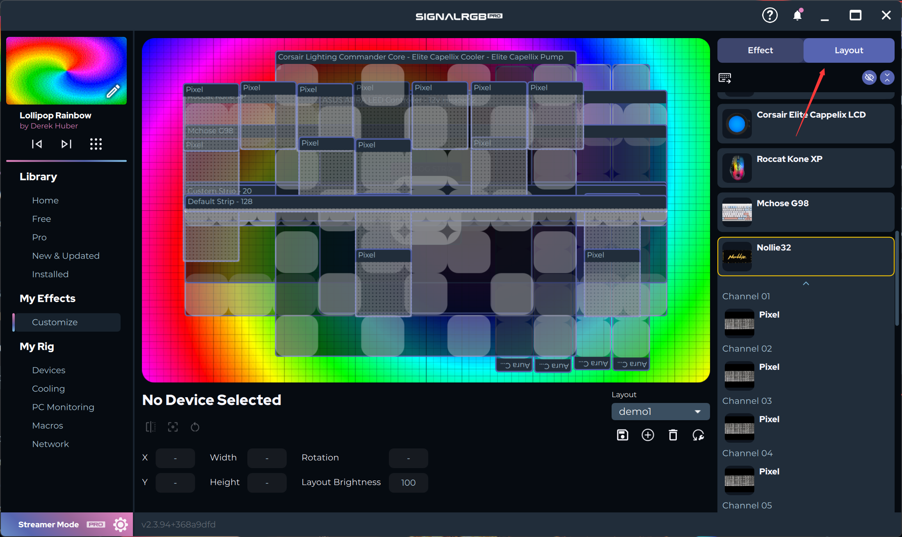The width and height of the screenshot is (902, 537).
Task: Click the X position input field
Action: tap(175, 458)
